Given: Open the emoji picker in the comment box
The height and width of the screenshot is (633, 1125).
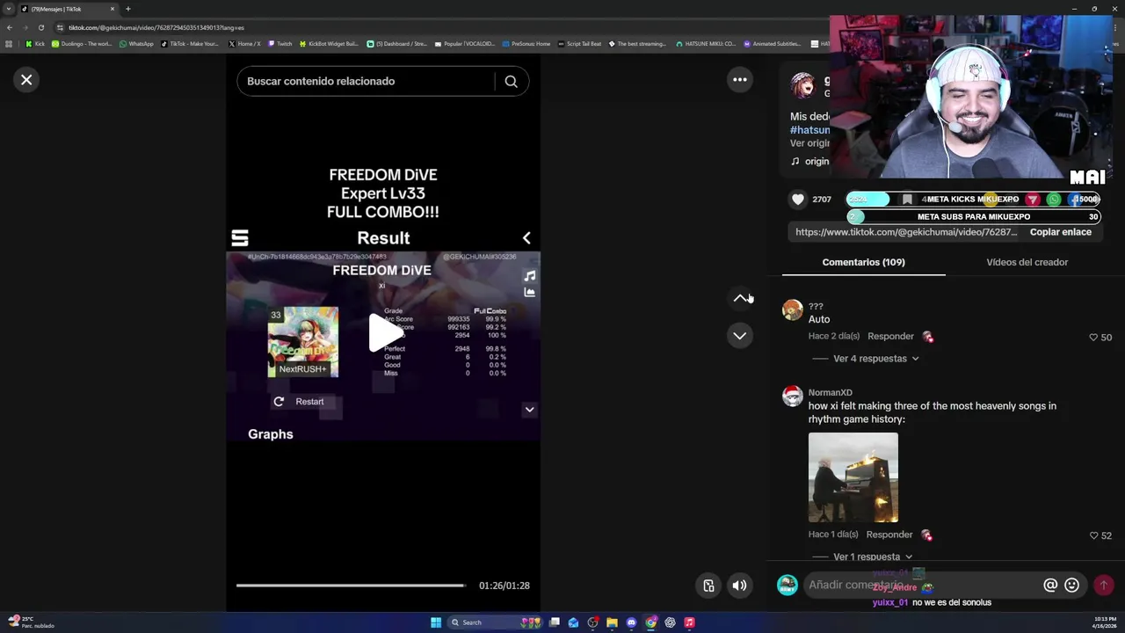Looking at the screenshot, I should (1071, 585).
